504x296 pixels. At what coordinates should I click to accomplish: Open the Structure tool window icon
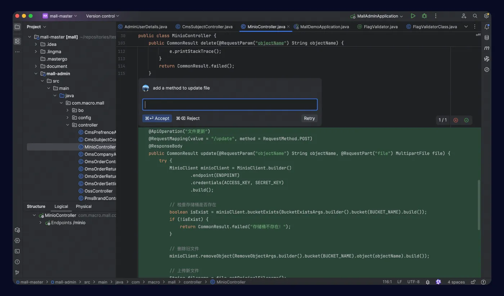point(17,41)
